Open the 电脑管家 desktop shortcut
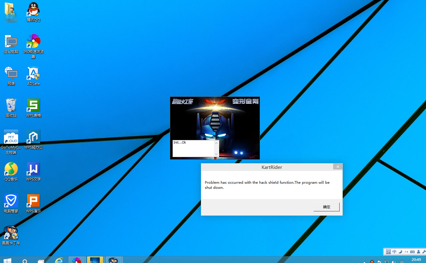426x263 pixels. coord(11,203)
